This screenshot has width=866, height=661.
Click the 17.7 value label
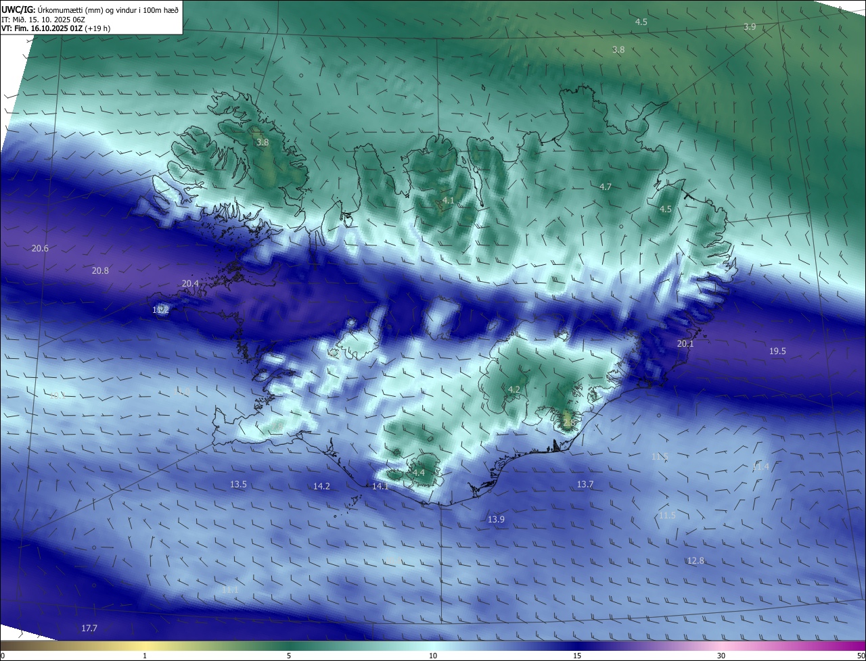point(89,628)
